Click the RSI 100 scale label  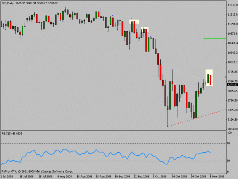click(229, 132)
